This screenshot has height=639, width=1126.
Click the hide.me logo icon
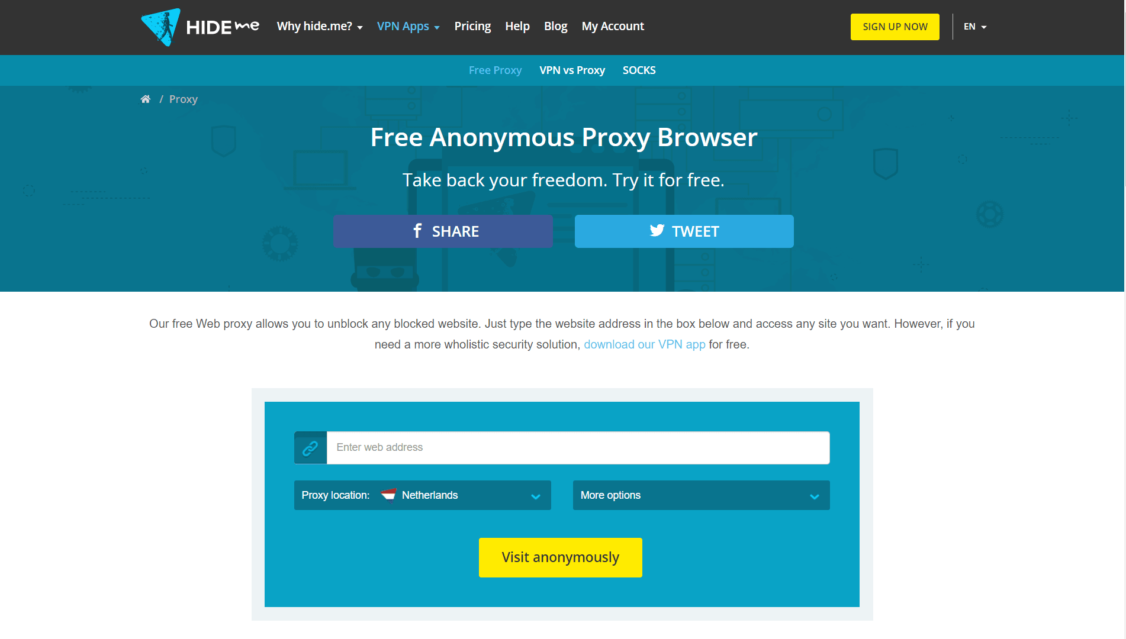point(160,27)
